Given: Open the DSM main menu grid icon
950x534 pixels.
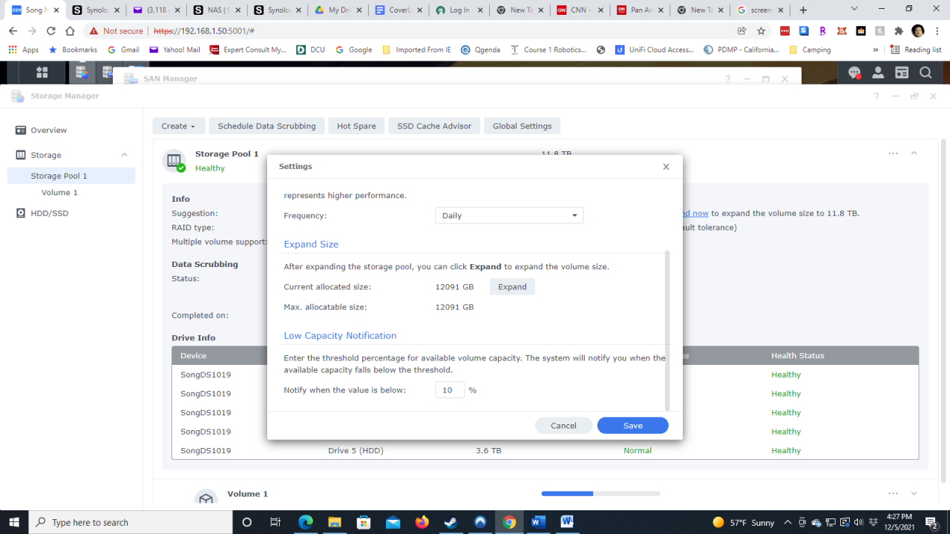Looking at the screenshot, I should (x=42, y=72).
